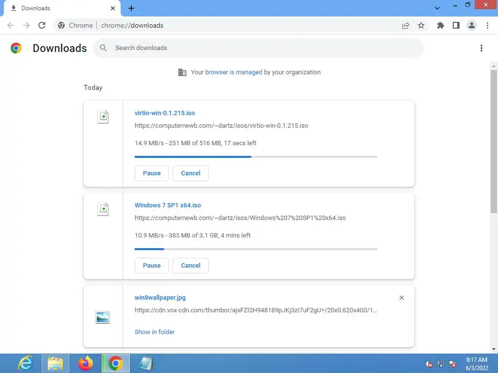498x373 pixels.
Task: Open the win8wallpaper.jpg file link
Action: click(160, 298)
